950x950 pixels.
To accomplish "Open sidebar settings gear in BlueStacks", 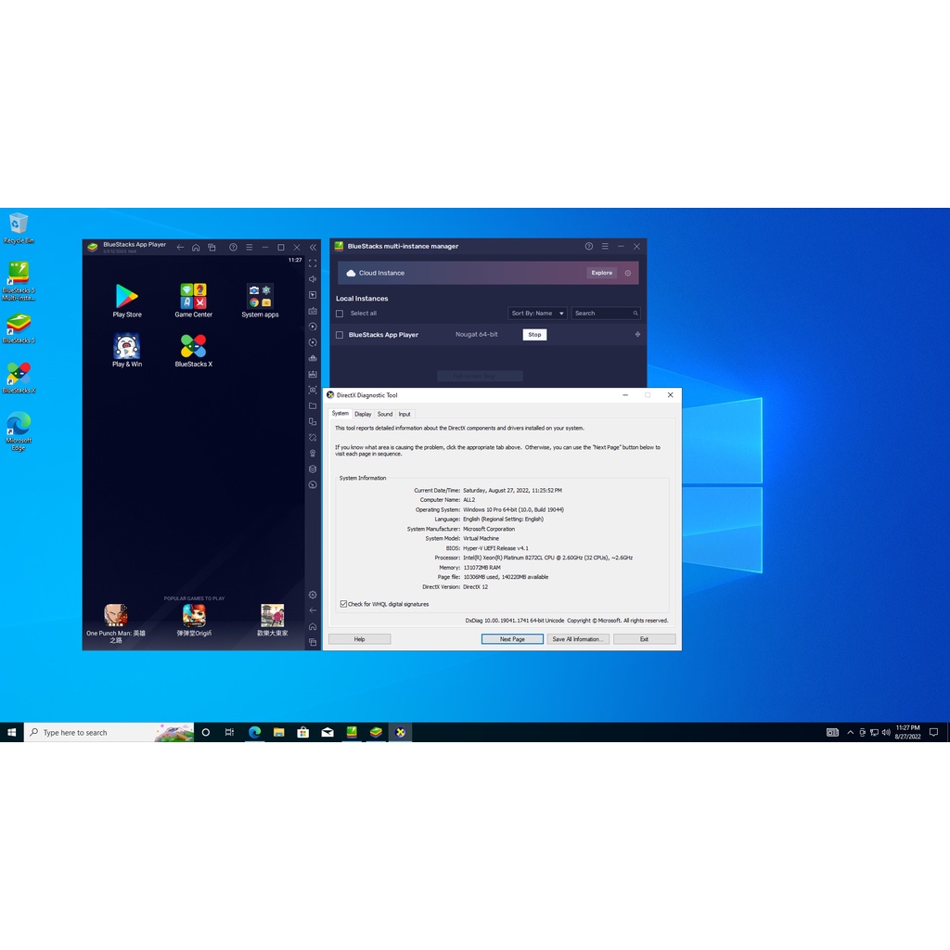I will pyautogui.click(x=312, y=594).
